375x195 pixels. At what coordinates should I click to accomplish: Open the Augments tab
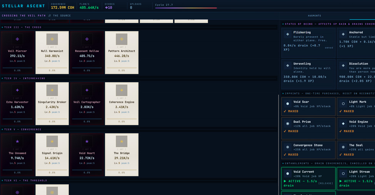coord(315,15)
